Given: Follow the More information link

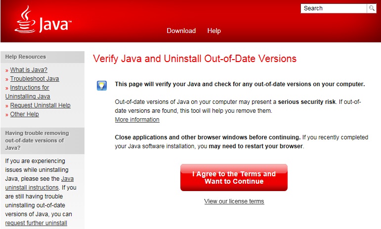Looking at the screenshot, I should pos(137,120).
